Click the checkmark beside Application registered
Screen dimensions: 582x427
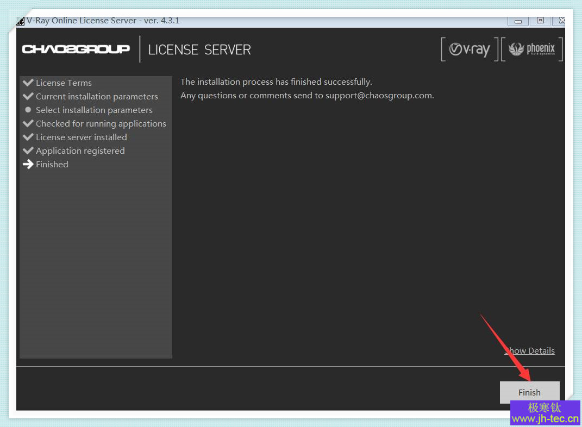point(28,150)
